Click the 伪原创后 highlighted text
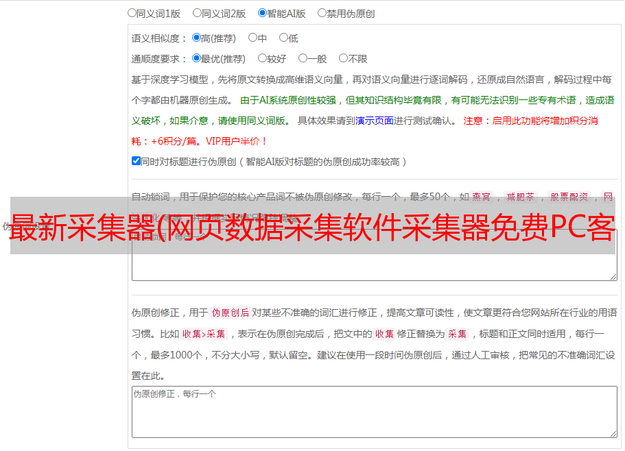This screenshot has height=451, width=625. point(231,313)
